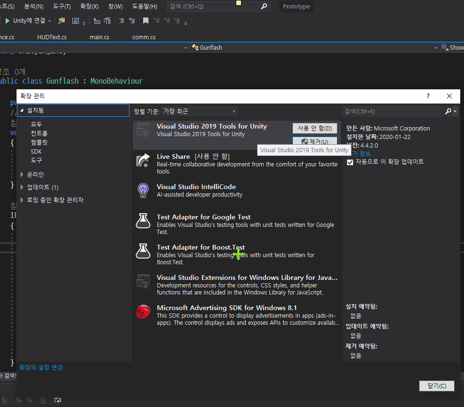The height and width of the screenshot is (407, 464).
Task: Open the 도움말(H) menu
Action: (x=145, y=6)
